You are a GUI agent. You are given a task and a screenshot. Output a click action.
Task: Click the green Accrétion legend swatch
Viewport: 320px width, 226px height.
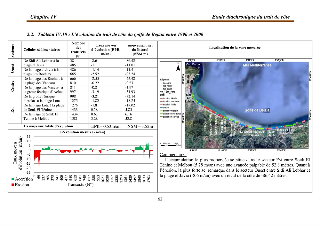tap(13, 179)
